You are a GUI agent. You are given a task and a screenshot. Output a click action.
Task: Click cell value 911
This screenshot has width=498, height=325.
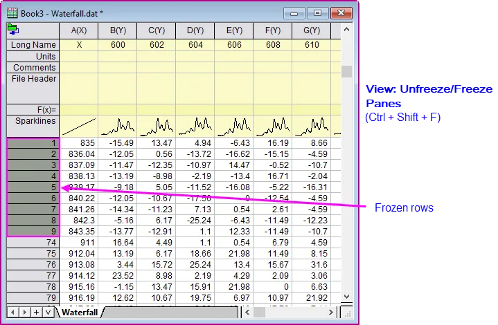coord(79,243)
